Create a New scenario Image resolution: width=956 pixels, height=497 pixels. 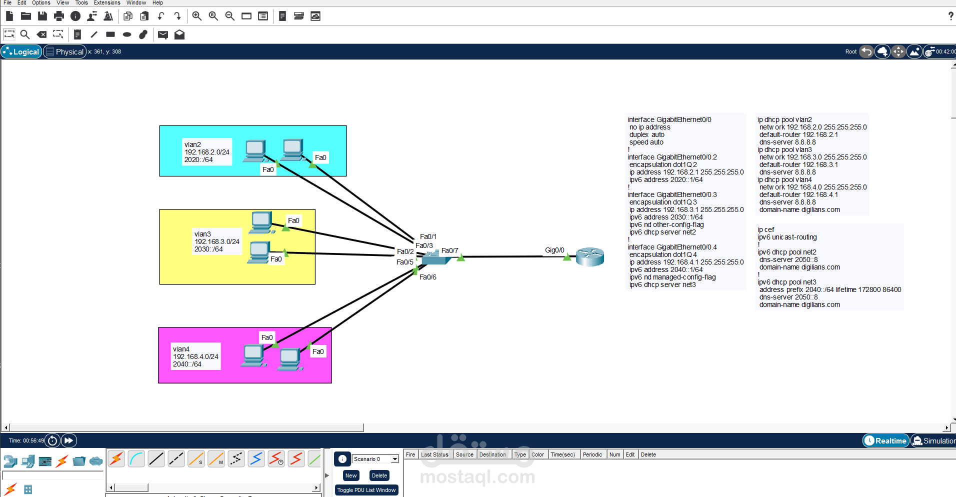click(350, 475)
